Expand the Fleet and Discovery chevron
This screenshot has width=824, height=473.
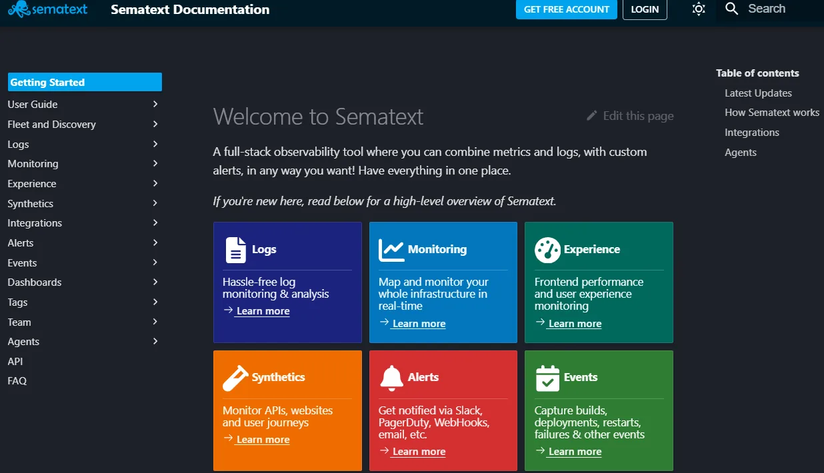[155, 124]
